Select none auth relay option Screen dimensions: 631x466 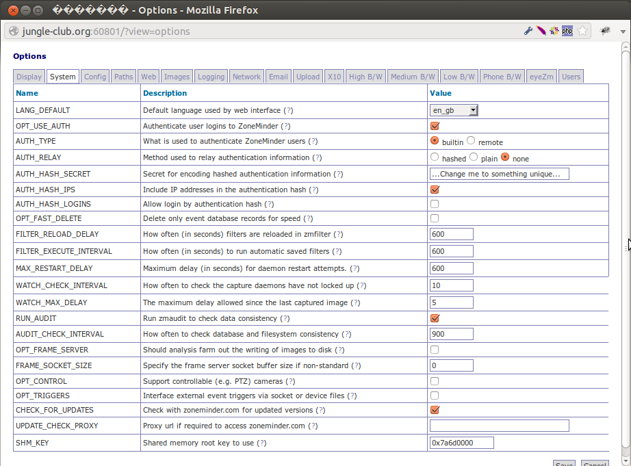point(505,157)
